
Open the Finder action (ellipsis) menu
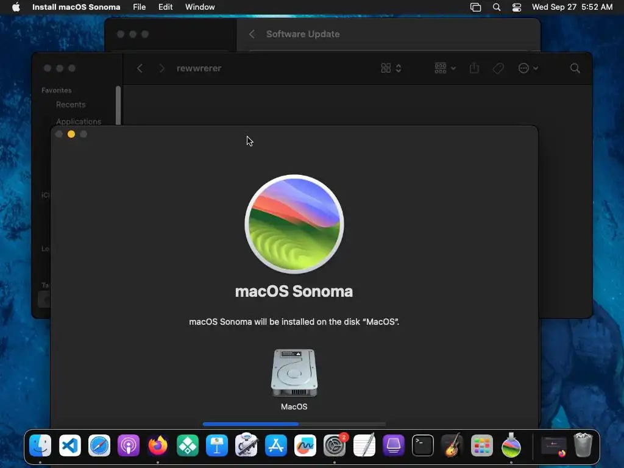pos(528,68)
